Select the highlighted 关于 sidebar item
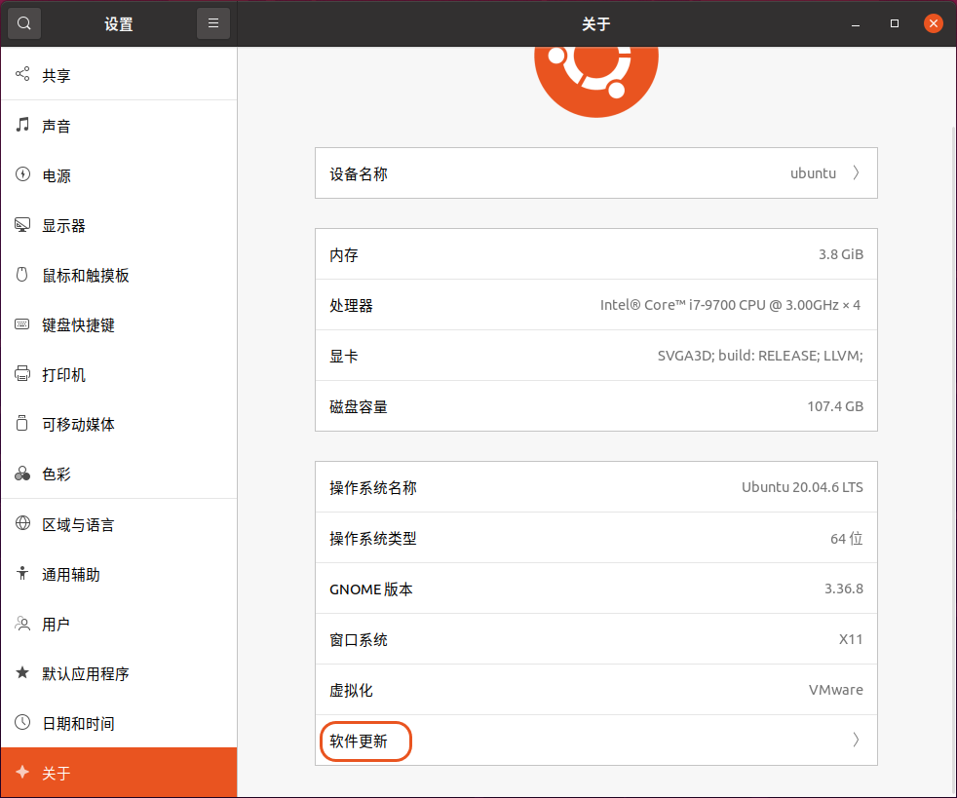 [x=119, y=773]
